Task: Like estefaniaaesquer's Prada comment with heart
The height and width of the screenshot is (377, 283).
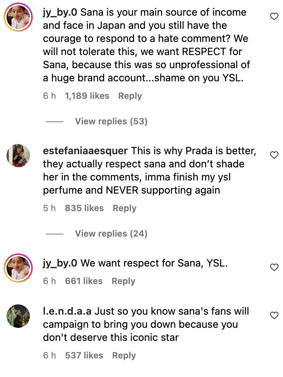Action: click(x=274, y=155)
